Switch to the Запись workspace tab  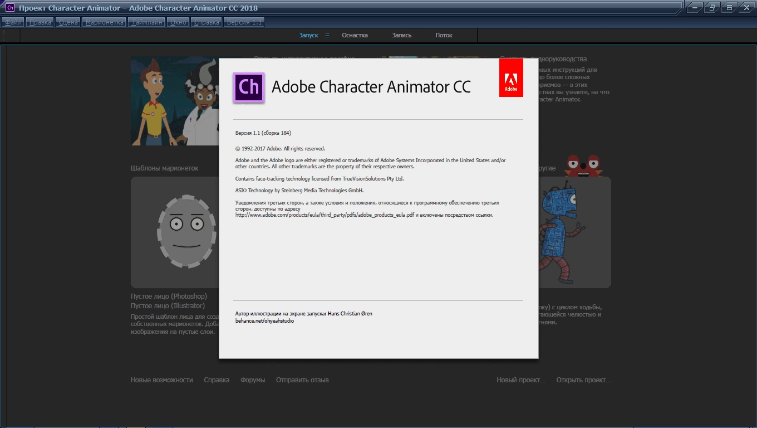coord(402,35)
